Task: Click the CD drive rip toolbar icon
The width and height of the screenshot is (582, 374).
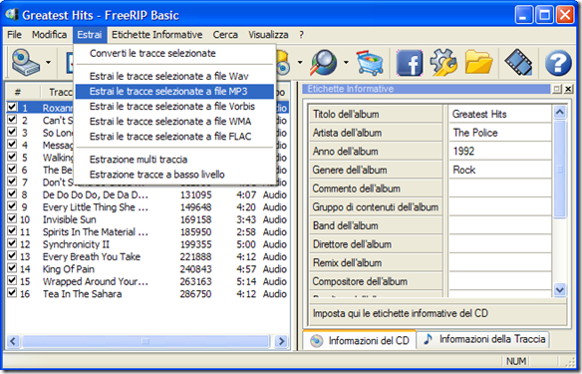Action: (25, 63)
